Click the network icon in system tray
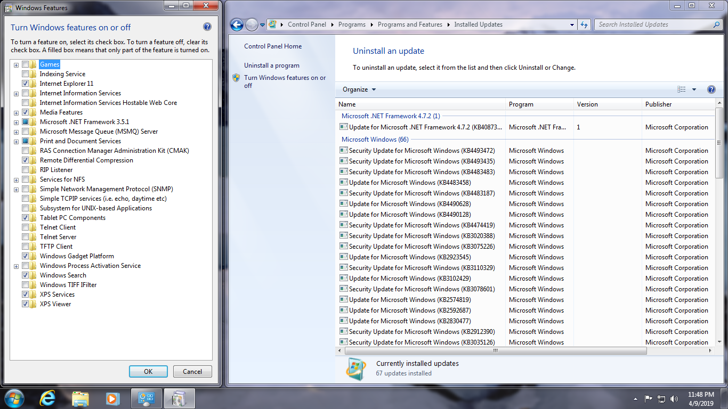Screen dimensions: 728x409 tap(661, 398)
